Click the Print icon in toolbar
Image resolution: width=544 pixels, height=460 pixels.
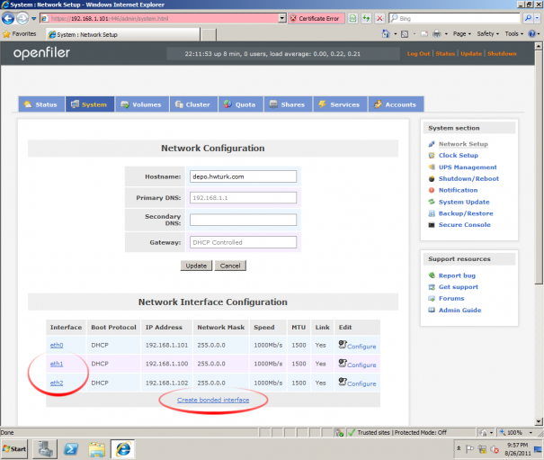pos(437,33)
